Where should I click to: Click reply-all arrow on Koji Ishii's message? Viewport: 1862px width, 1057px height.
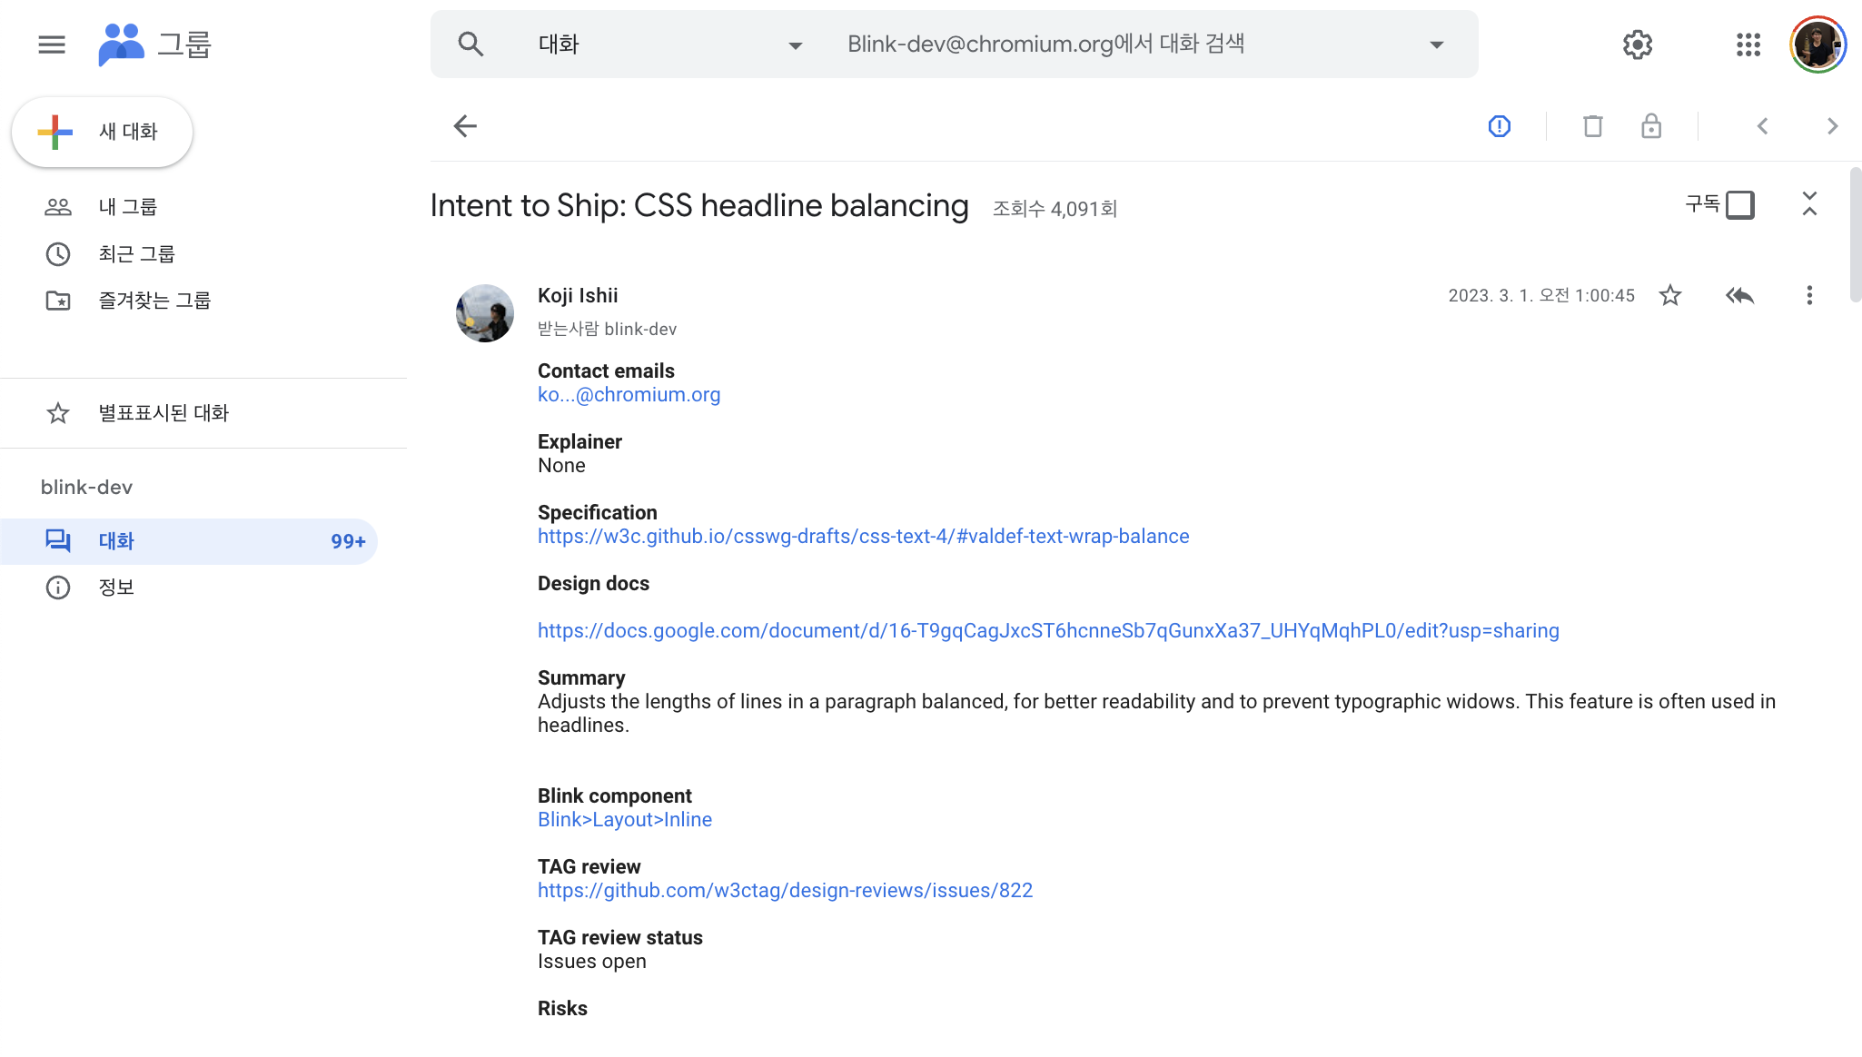pyautogui.click(x=1739, y=296)
